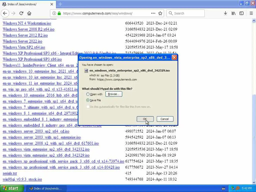Open XP professional x14-73974.iso link

tap(63, 161)
